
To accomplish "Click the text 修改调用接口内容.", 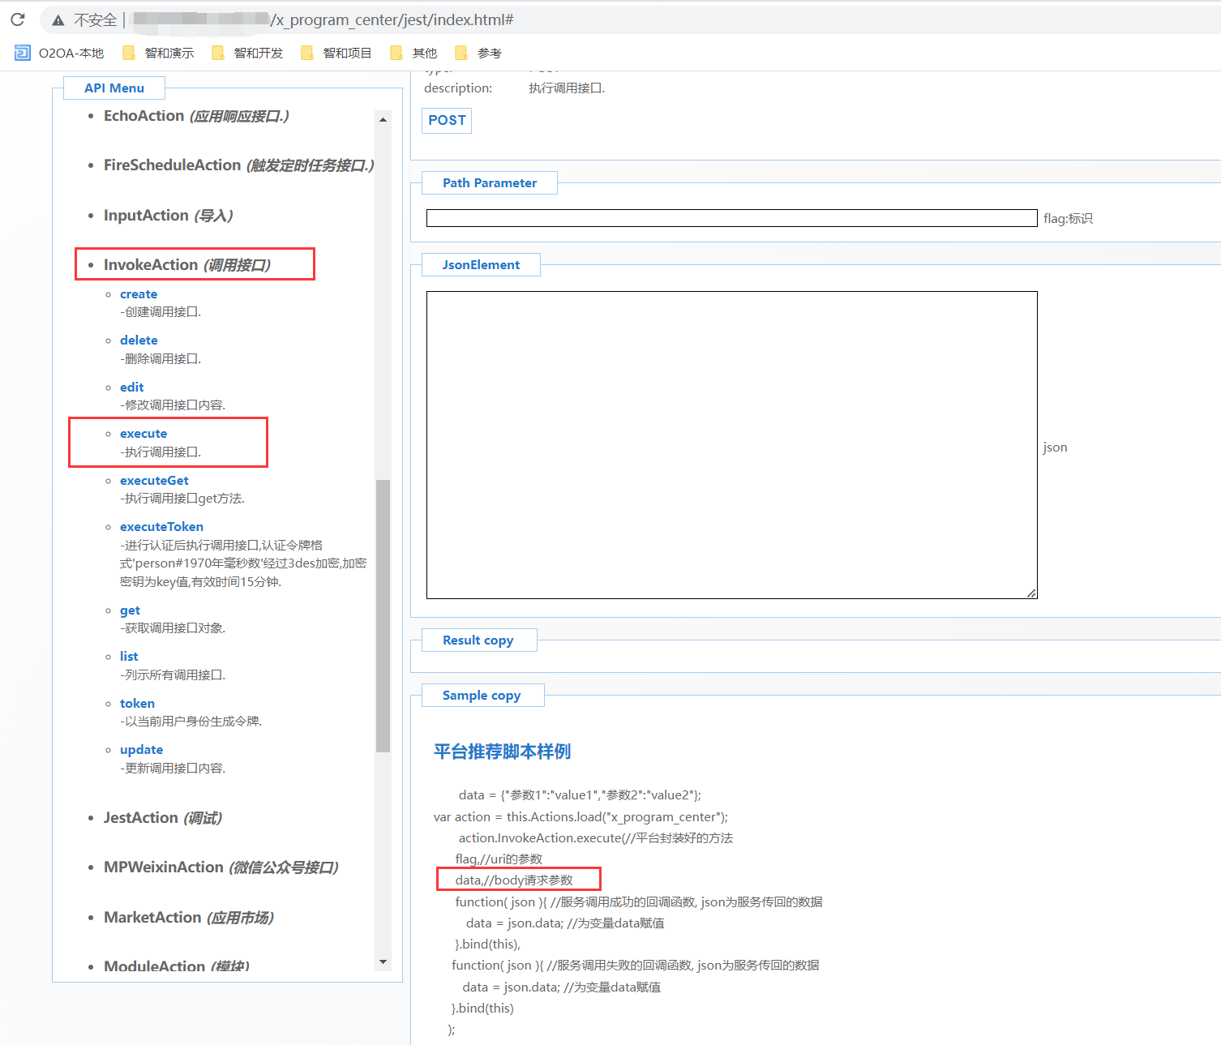I will pos(173,405).
